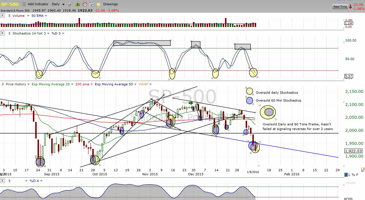
Task: Expand the 50 EMA dropdown arrow
Action: point(45,16)
